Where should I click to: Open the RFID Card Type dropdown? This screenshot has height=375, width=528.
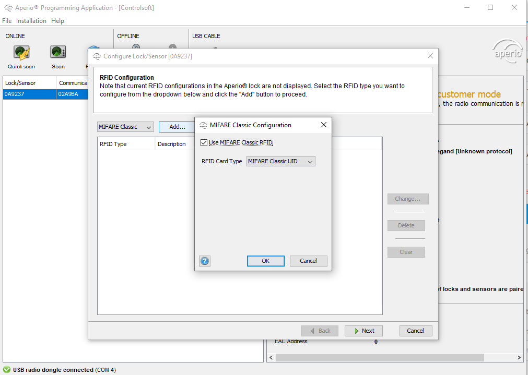281,162
